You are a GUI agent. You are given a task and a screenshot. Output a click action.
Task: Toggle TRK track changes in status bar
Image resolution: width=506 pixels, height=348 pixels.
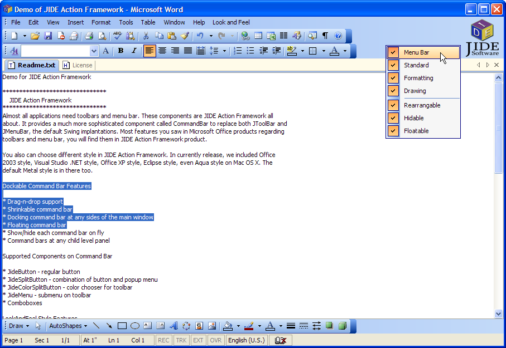click(181, 340)
